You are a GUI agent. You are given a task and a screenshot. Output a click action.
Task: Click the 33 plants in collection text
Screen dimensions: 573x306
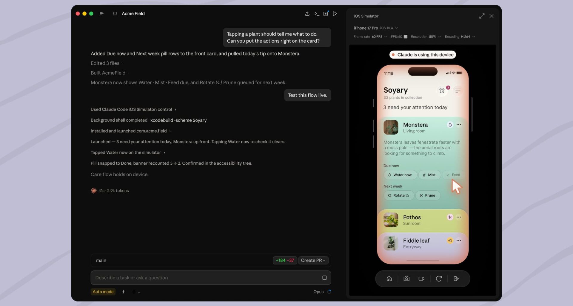(x=403, y=97)
